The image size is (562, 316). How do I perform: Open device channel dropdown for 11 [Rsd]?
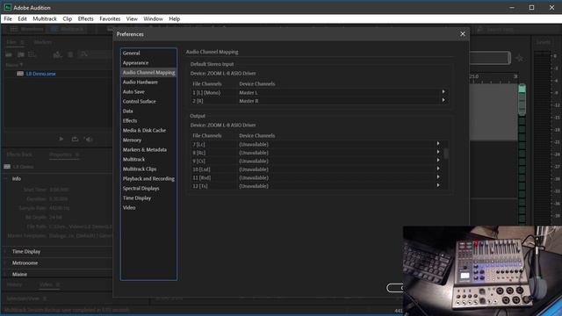[x=438, y=177]
